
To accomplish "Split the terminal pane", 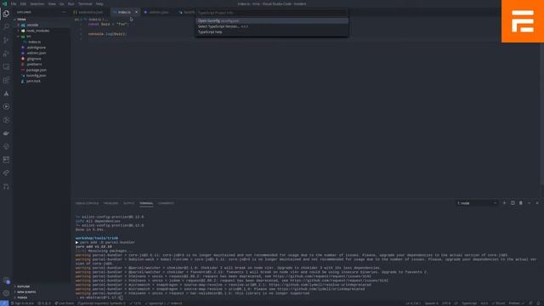I will coord(513,203).
